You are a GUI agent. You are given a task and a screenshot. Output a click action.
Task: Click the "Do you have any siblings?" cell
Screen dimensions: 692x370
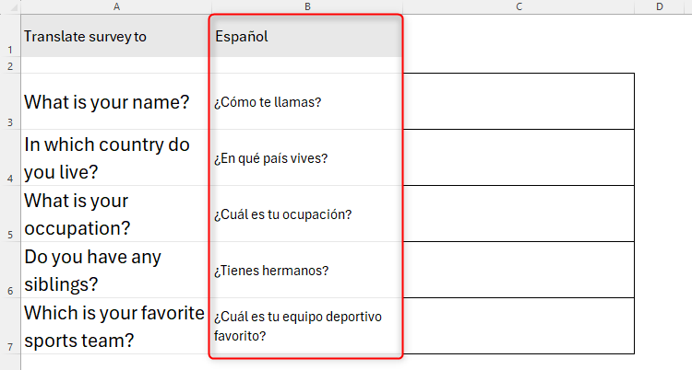115,271
